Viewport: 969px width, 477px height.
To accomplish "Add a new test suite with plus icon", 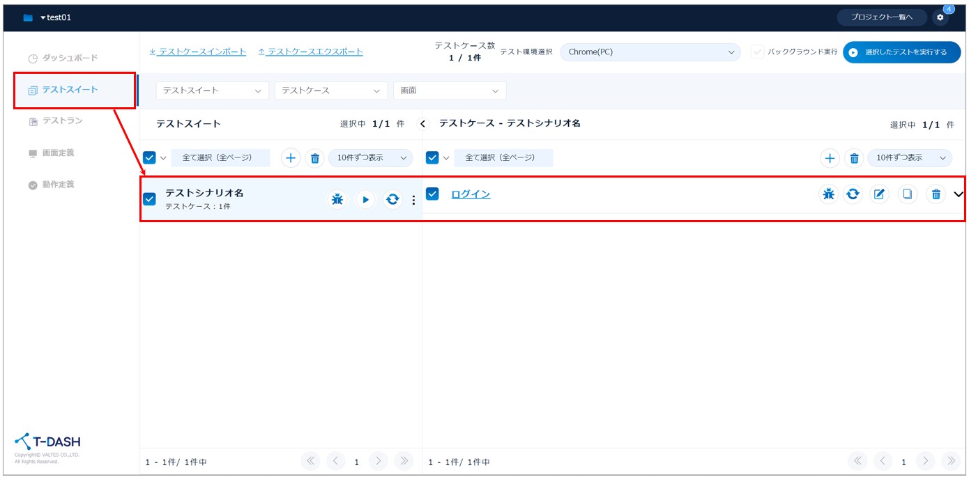I will click(291, 158).
